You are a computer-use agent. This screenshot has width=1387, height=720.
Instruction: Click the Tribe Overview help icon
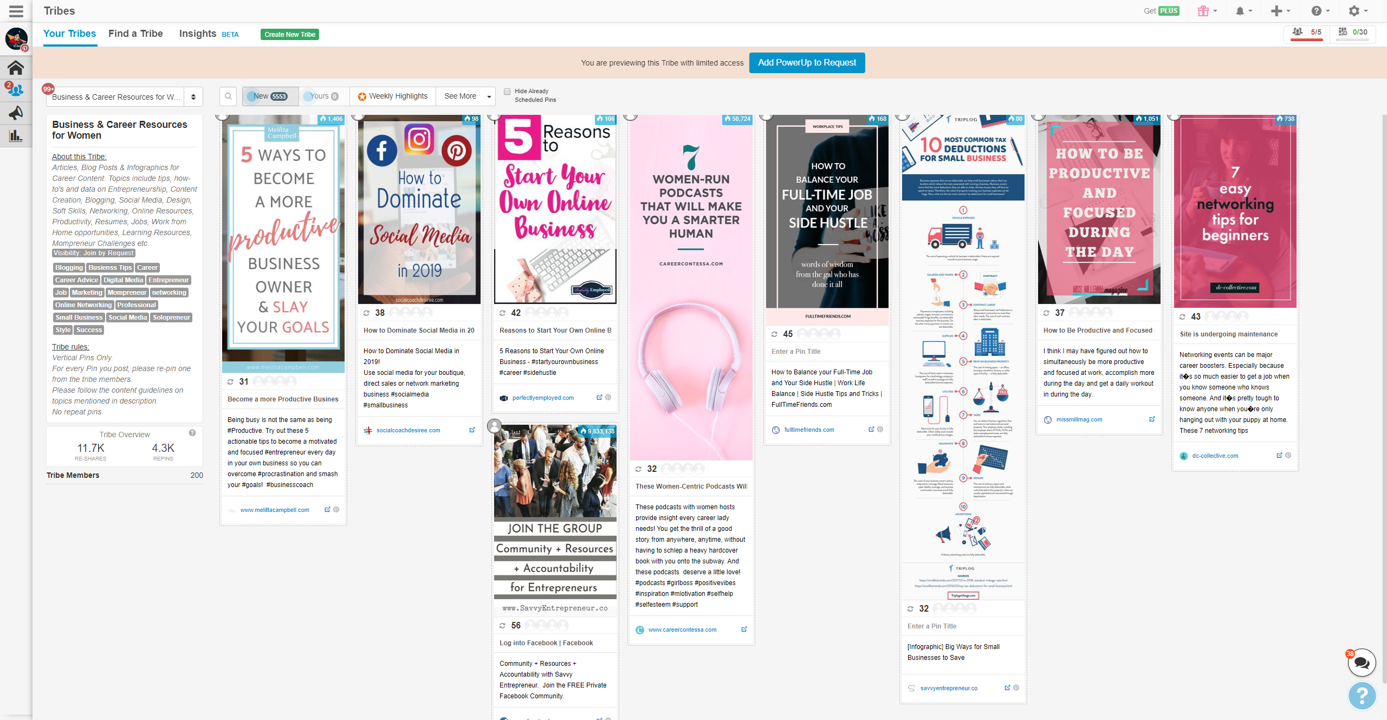point(192,433)
